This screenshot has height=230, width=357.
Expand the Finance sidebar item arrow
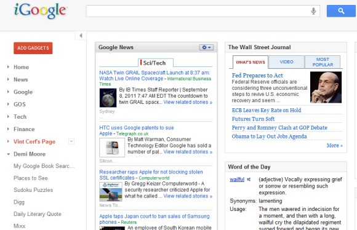click(8, 129)
